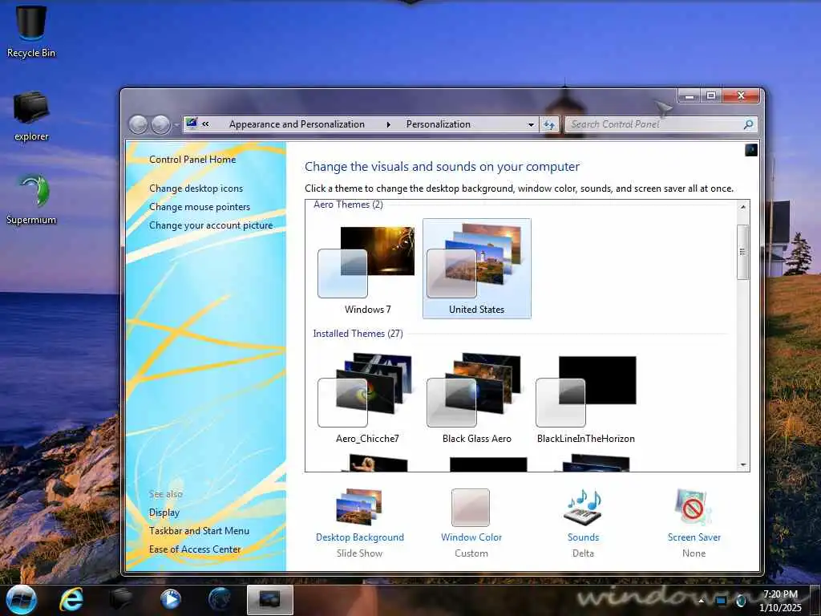The height and width of the screenshot is (616, 821).
Task: Open Change mouse pointers
Action: coord(200,206)
